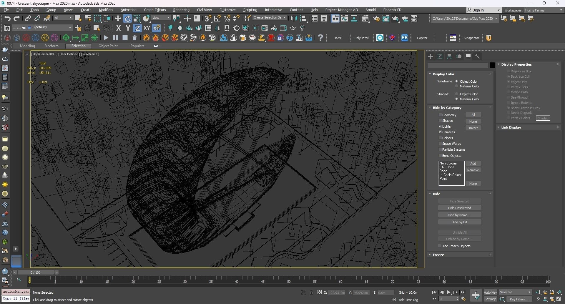Select the Move tool icon
This screenshot has width=565, height=306.
click(118, 19)
